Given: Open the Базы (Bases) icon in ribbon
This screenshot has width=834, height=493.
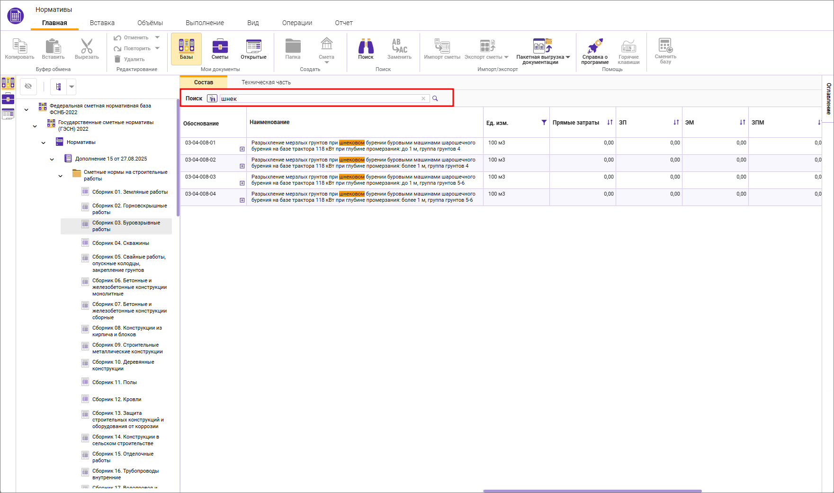Looking at the screenshot, I should coord(186,48).
